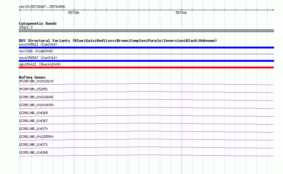
Task: Click the magenta transcript line of GCOM1|NR_104369
Action: [x=146, y=116]
